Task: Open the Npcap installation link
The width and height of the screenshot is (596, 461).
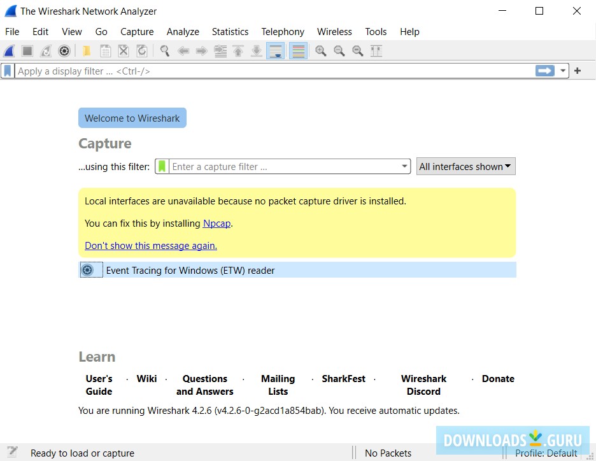Action: (216, 223)
